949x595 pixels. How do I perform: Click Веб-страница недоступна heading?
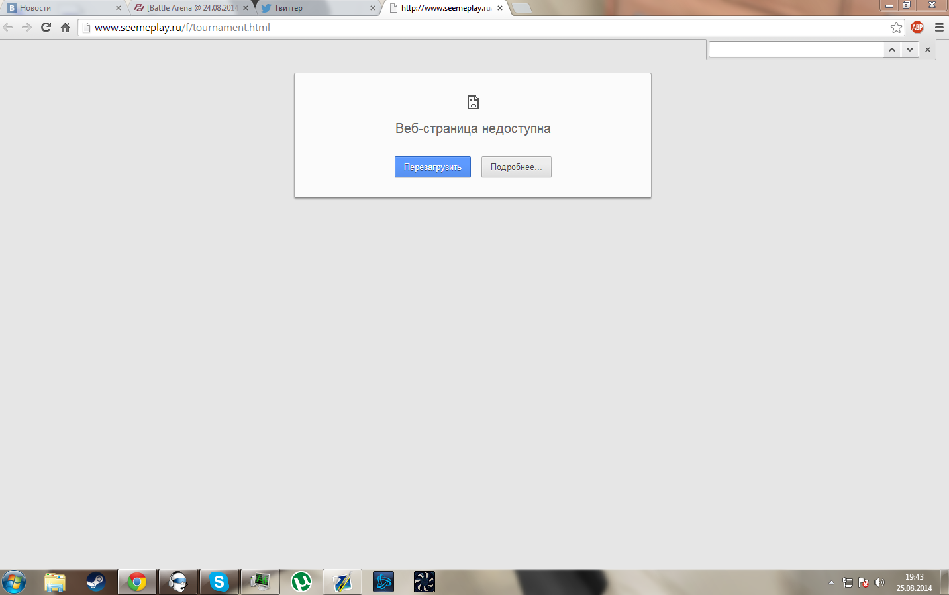473,128
